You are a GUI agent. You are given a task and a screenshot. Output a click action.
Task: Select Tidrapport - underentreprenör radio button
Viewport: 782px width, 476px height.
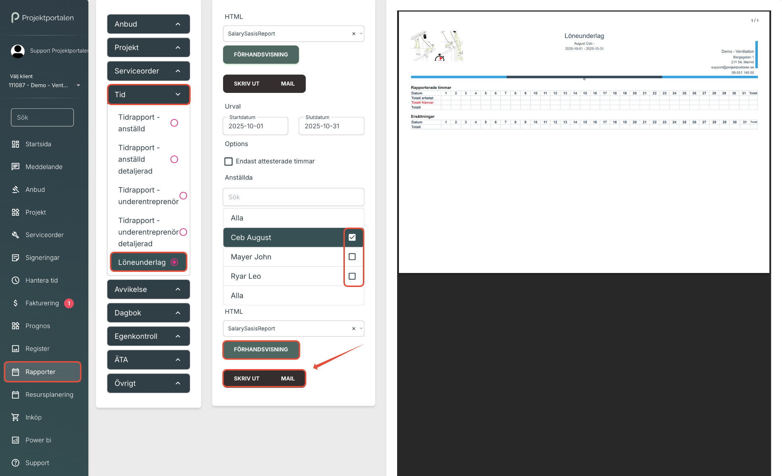183,196
